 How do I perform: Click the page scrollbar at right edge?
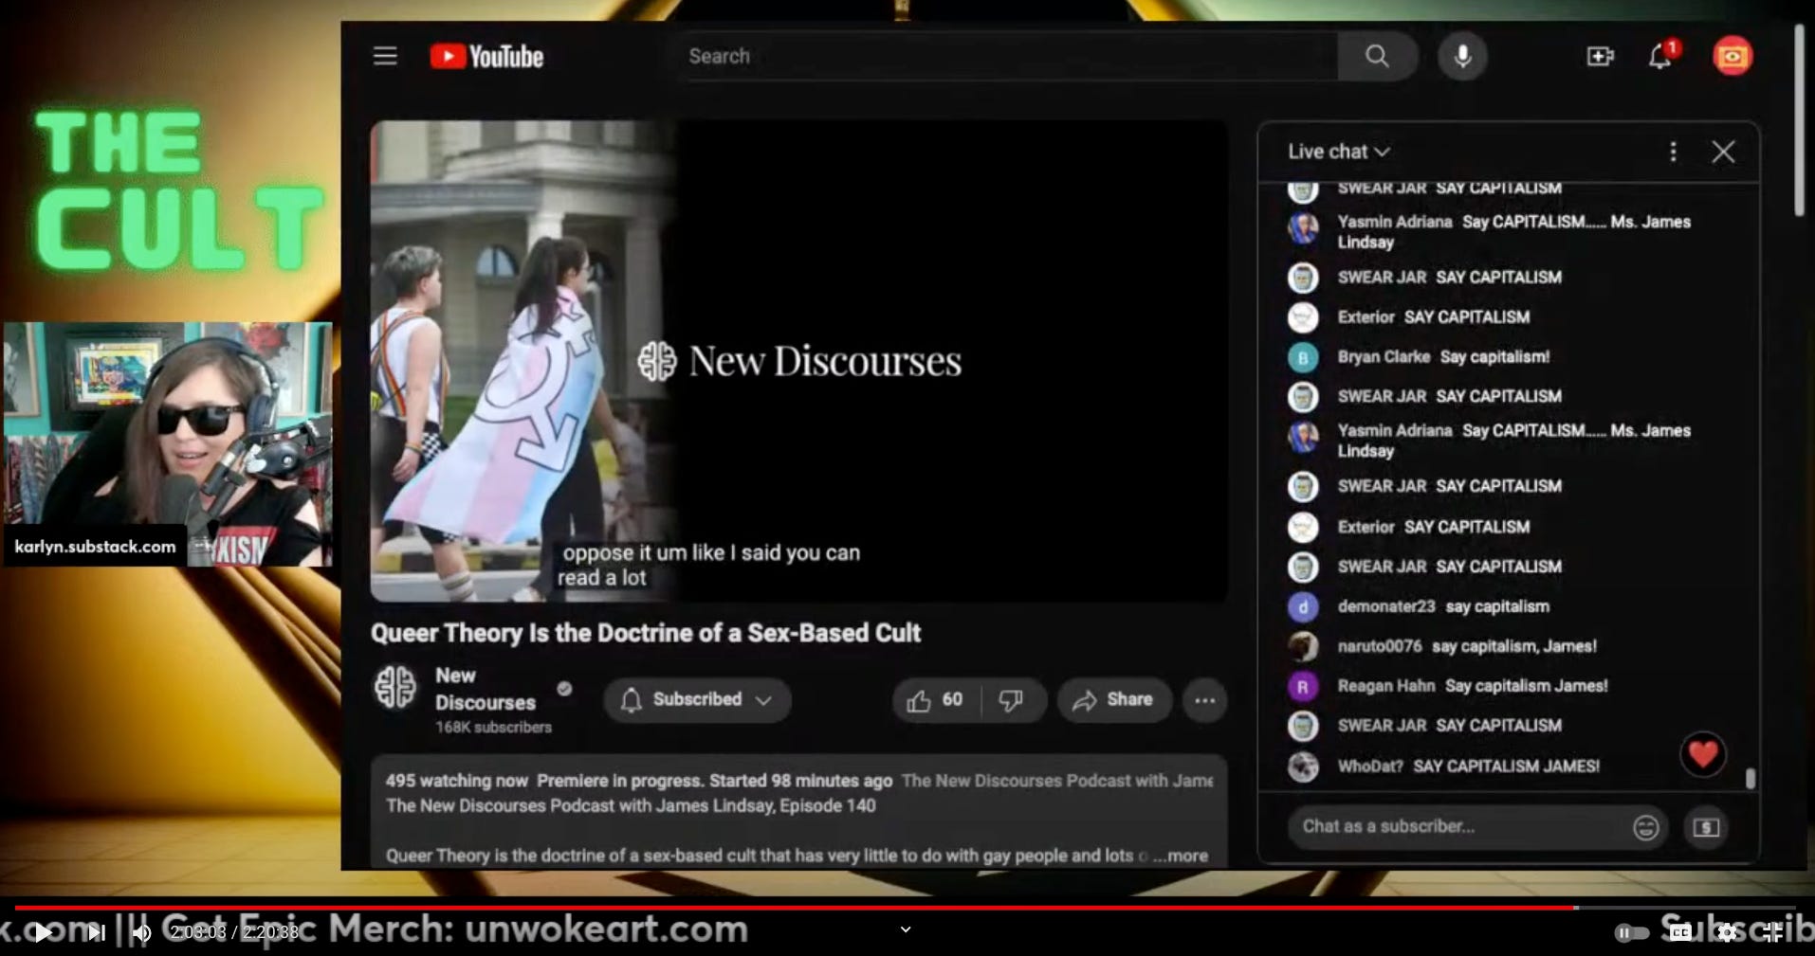point(1799,120)
